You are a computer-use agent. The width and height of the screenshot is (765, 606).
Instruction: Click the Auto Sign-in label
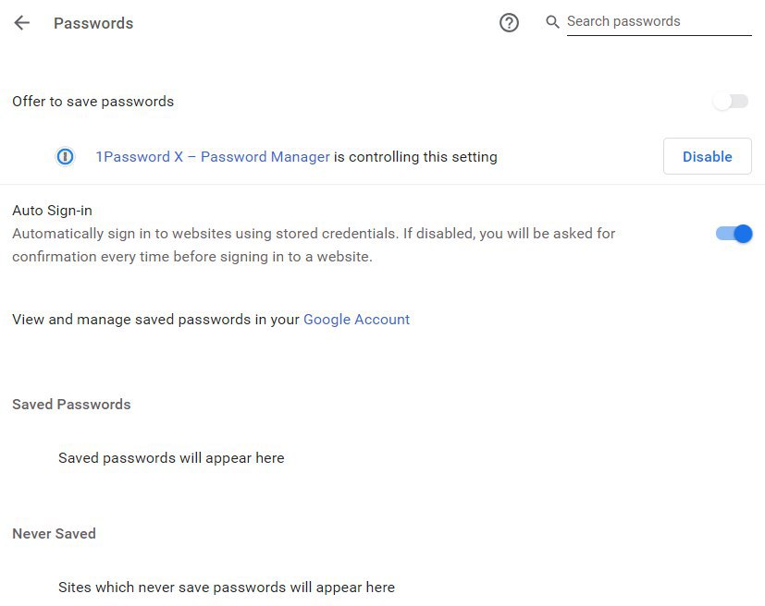(x=52, y=211)
